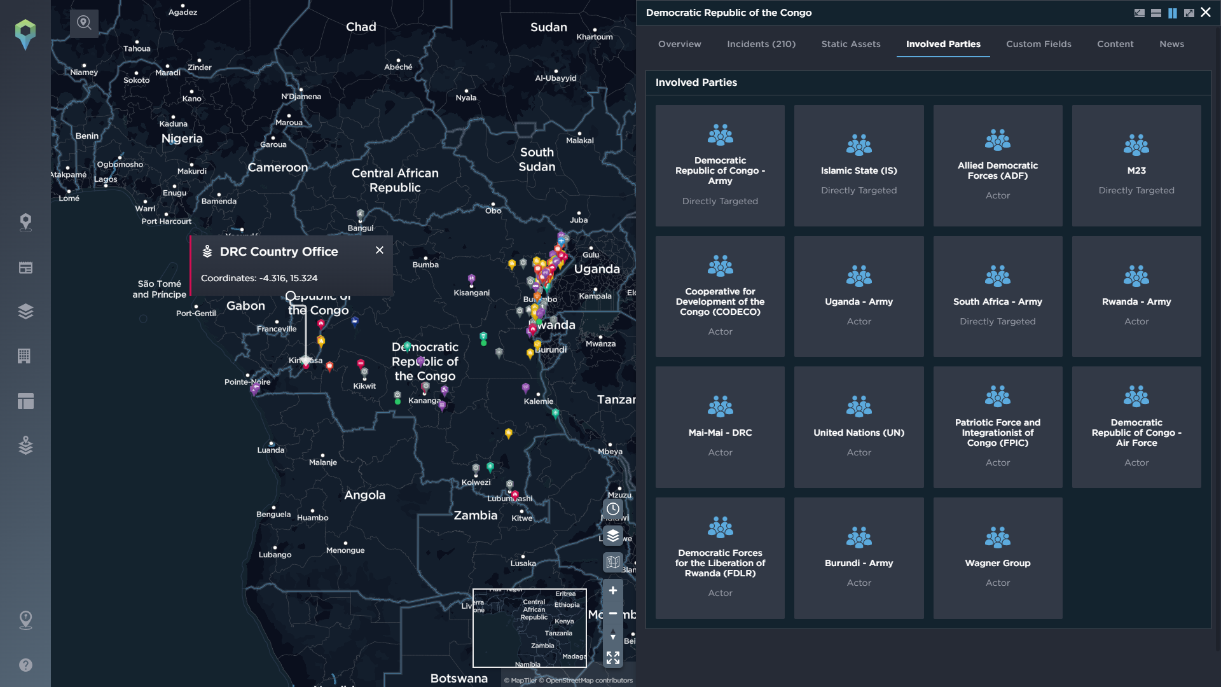Open the time history clock control on map
1221x687 pixels.
[613, 509]
